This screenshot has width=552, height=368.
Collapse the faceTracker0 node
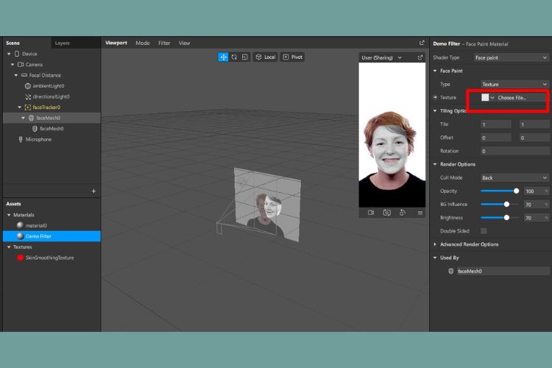(19, 107)
